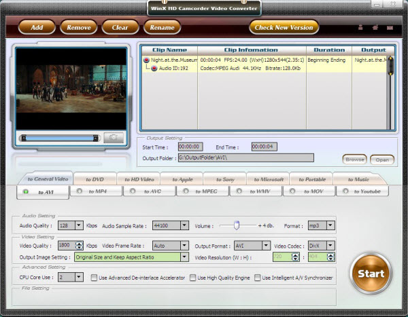Click the Clear button
This screenshot has width=408, height=317.
120,27
